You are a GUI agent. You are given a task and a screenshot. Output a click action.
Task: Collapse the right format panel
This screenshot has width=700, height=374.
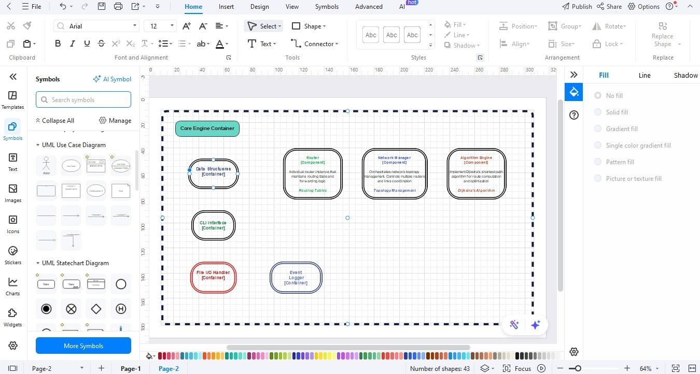click(x=574, y=75)
